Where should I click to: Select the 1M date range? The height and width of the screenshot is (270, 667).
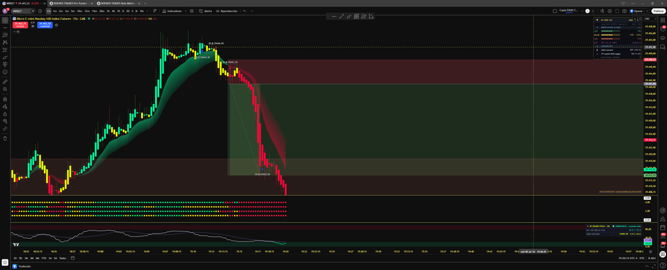(26, 258)
